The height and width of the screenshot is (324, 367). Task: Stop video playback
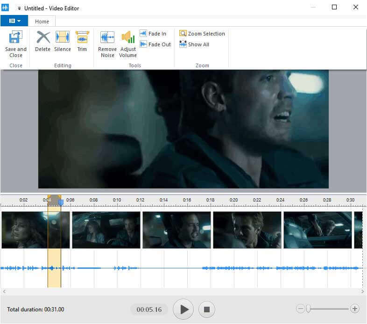207,309
